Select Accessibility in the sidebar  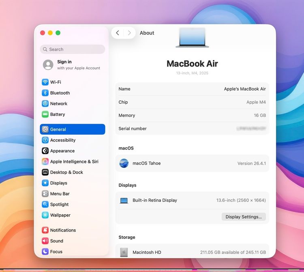pyautogui.click(x=73, y=140)
